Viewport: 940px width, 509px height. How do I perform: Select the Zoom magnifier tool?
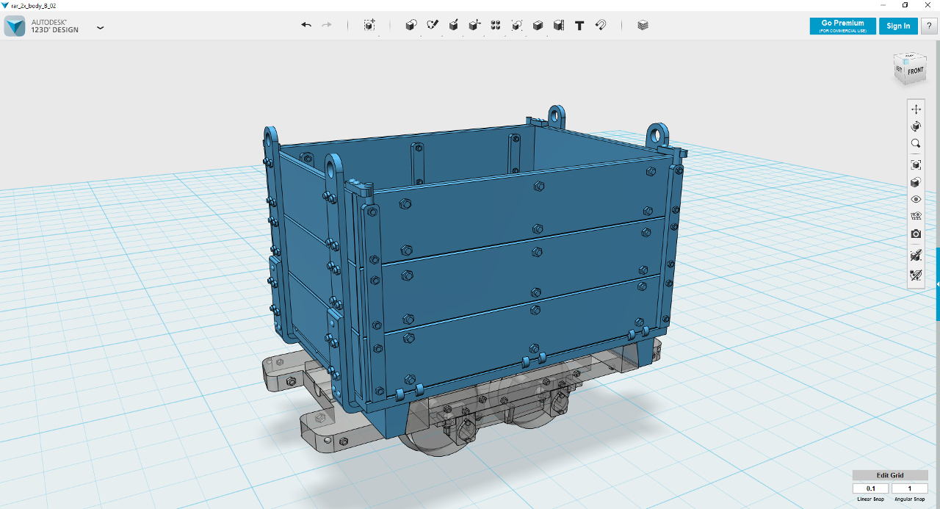pos(916,144)
